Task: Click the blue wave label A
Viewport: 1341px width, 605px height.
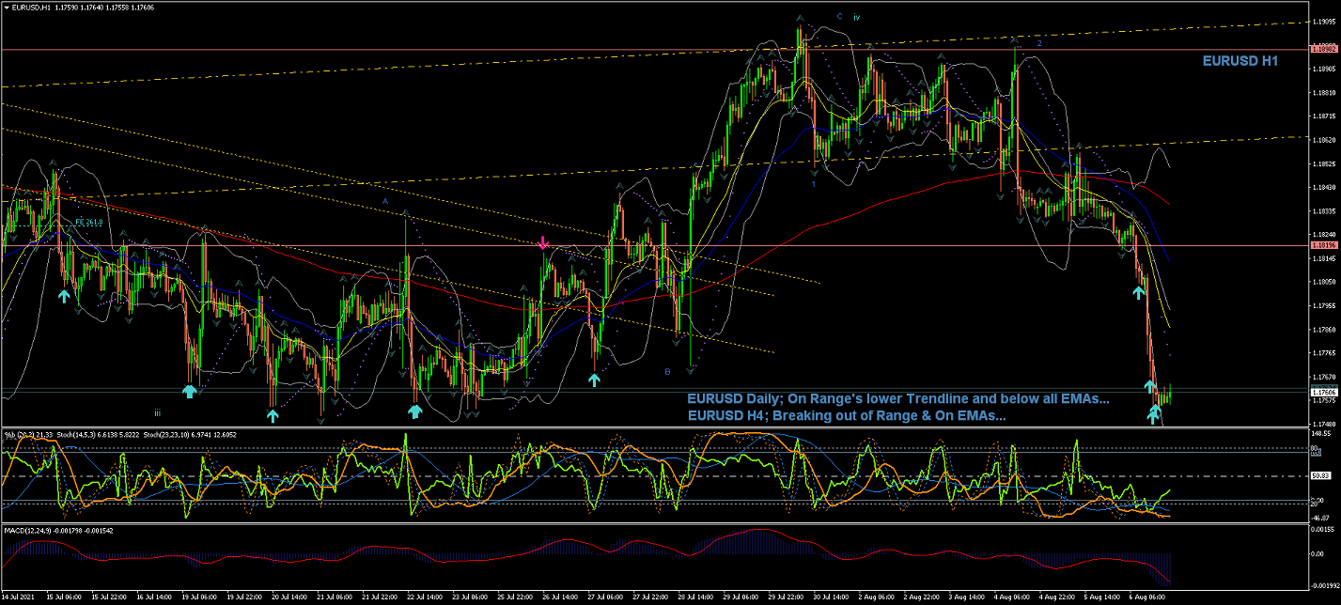Action: point(384,201)
